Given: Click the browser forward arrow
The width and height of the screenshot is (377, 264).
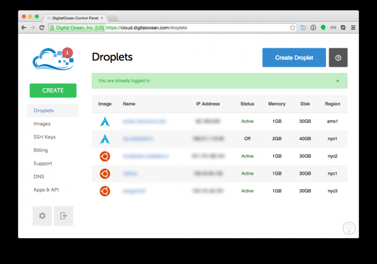Looking at the screenshot, I should 33,28.
